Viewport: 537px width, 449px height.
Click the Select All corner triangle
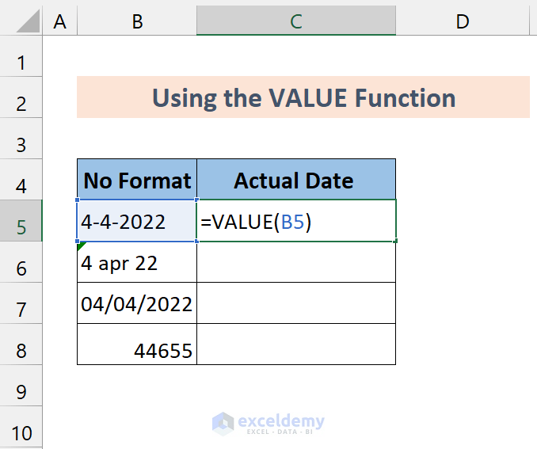point(28,21)
